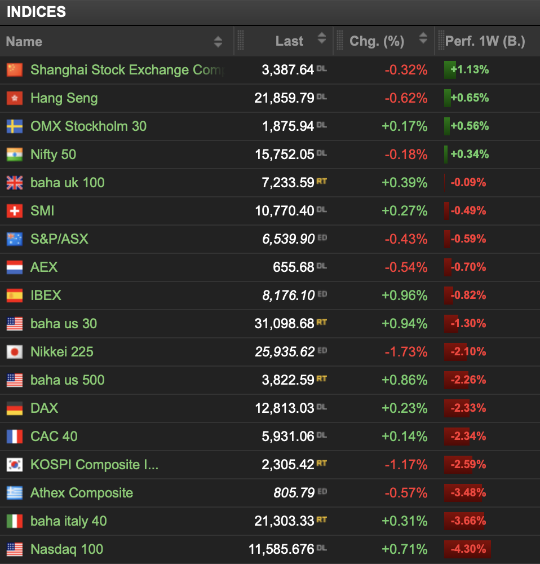
Task: Grab the Last column drag handle
Action: coord(241,40)
